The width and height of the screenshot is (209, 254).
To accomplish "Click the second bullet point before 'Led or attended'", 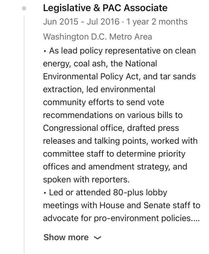I will coord(45,193).
